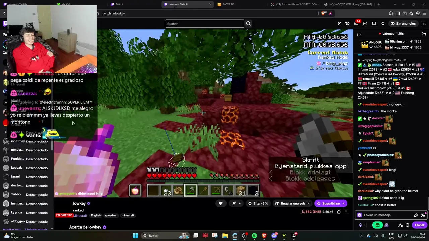Click Mostrar más in the sidebar
The width and height of the screenshot is (429, 241).
pos(12,230)
